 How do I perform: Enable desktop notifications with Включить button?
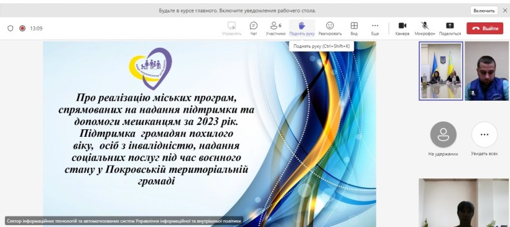[x=484, y=11]
